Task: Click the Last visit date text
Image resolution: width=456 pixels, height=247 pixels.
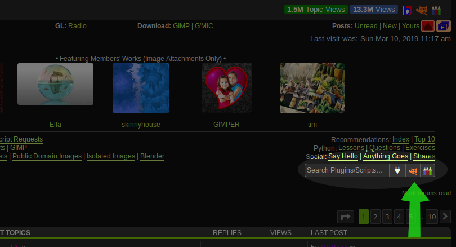Action: coord(381,39)
